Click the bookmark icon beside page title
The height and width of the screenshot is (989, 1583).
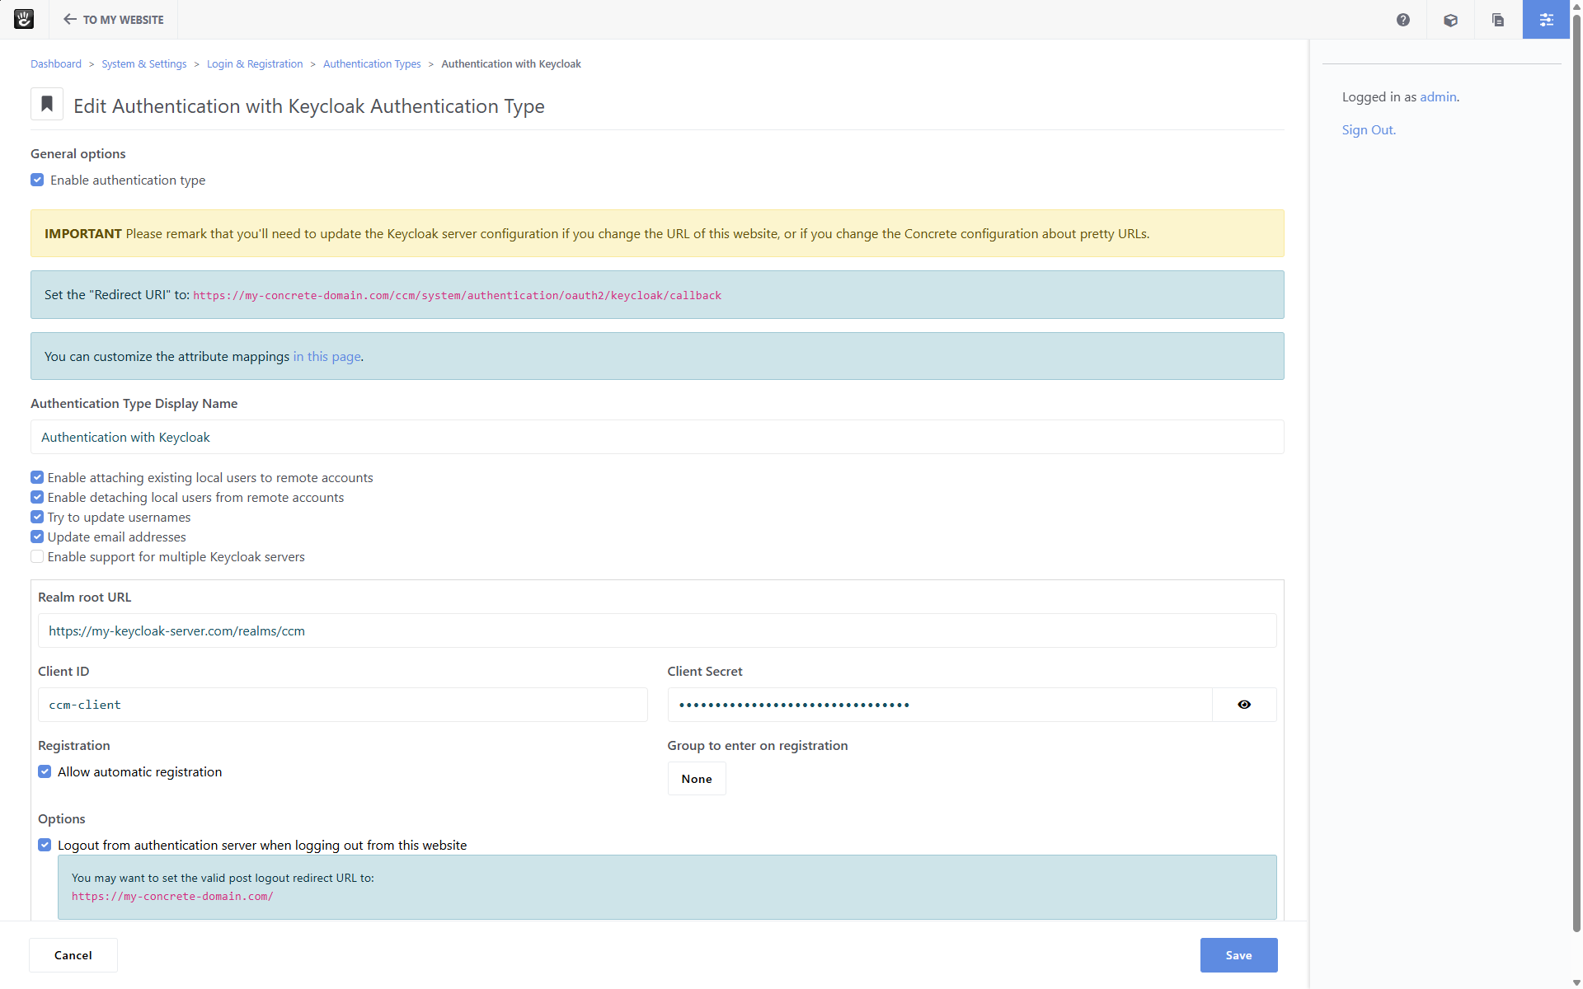pyautogui.click(x=47, y=105)
